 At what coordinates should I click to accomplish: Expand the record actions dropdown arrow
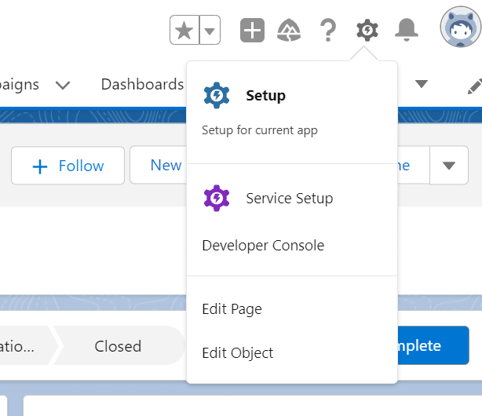449,166
